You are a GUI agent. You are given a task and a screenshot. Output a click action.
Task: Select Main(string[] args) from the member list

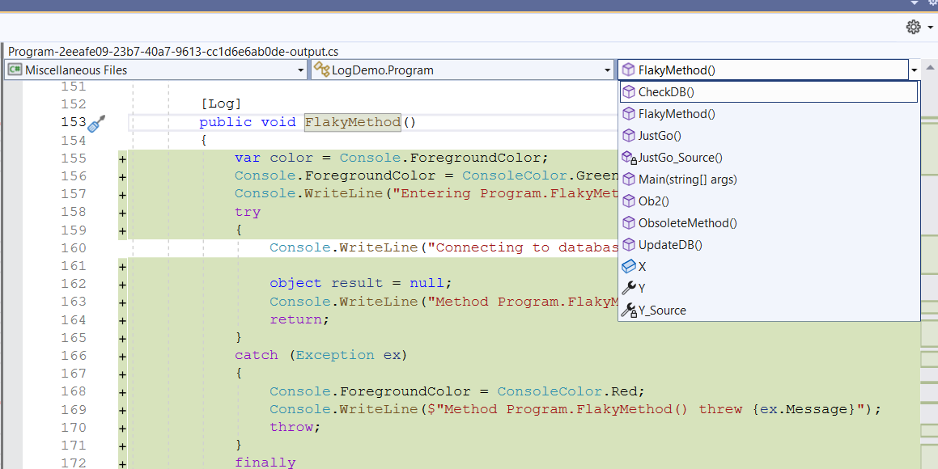[686, 179]
